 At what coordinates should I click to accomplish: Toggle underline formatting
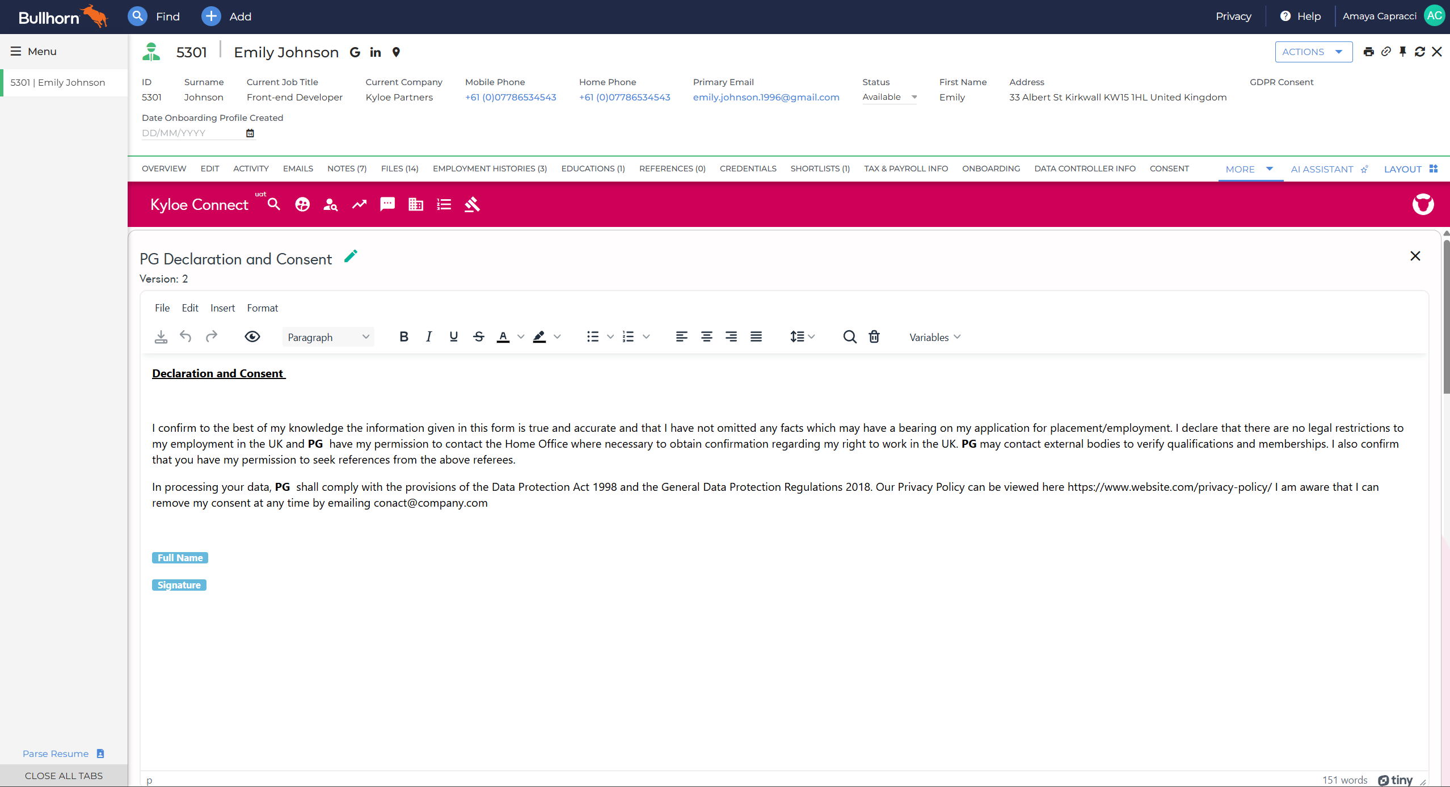(x=453, y=337)
